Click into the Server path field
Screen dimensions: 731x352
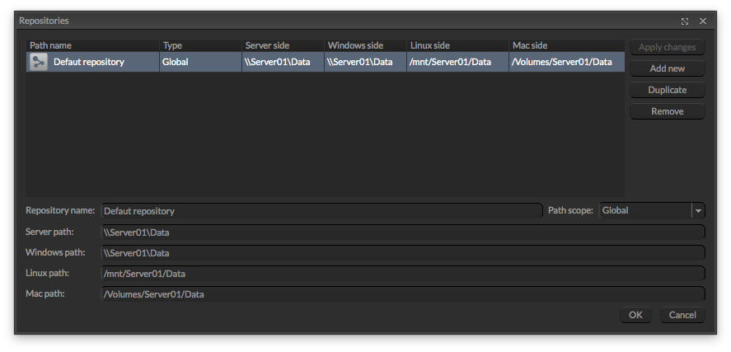(402, 232)
